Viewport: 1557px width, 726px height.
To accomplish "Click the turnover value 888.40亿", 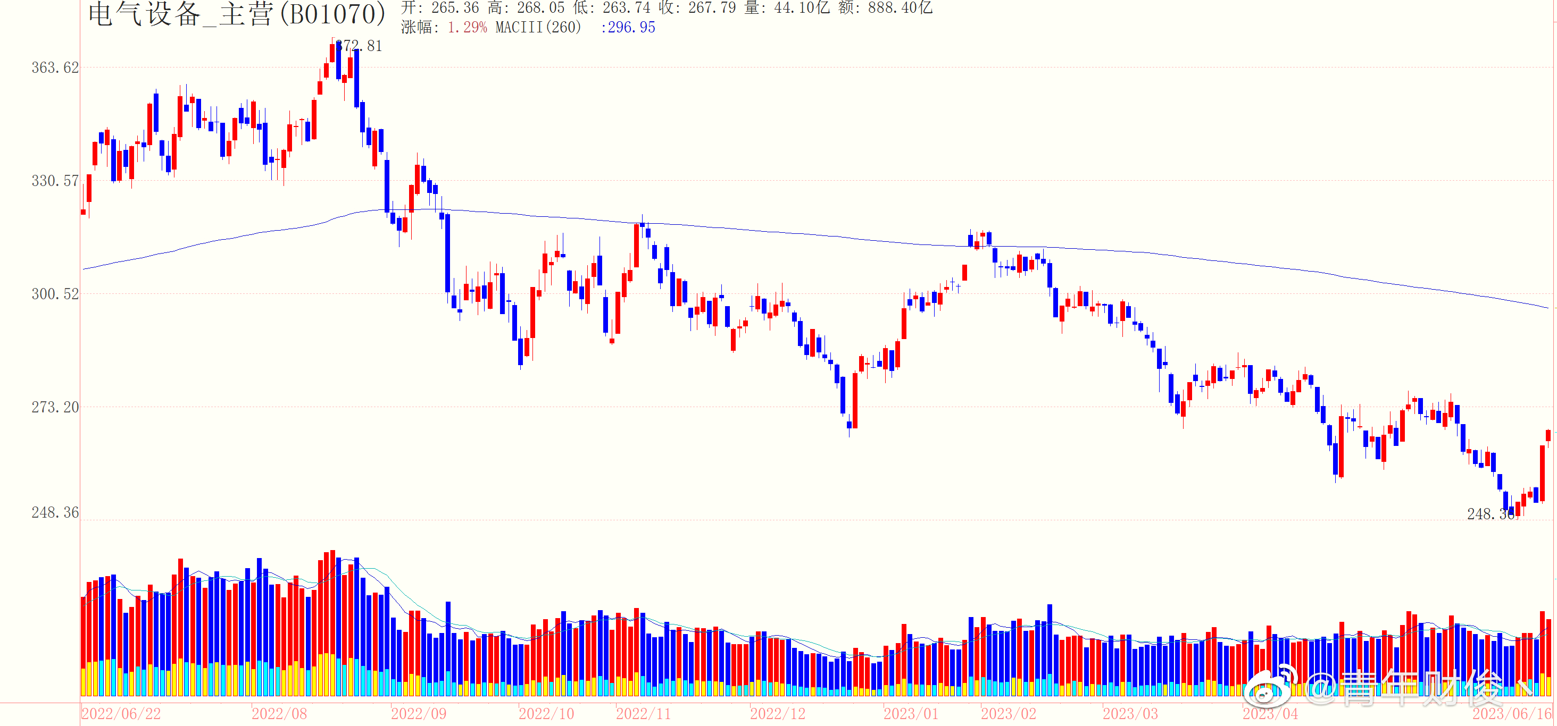I will pos(900,8).
